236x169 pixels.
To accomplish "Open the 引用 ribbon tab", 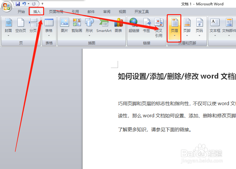I will [75, 12].
